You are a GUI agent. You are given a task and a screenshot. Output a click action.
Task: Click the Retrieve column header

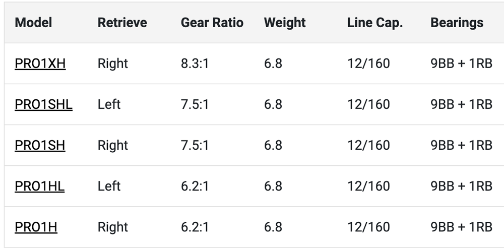point(122,23)
